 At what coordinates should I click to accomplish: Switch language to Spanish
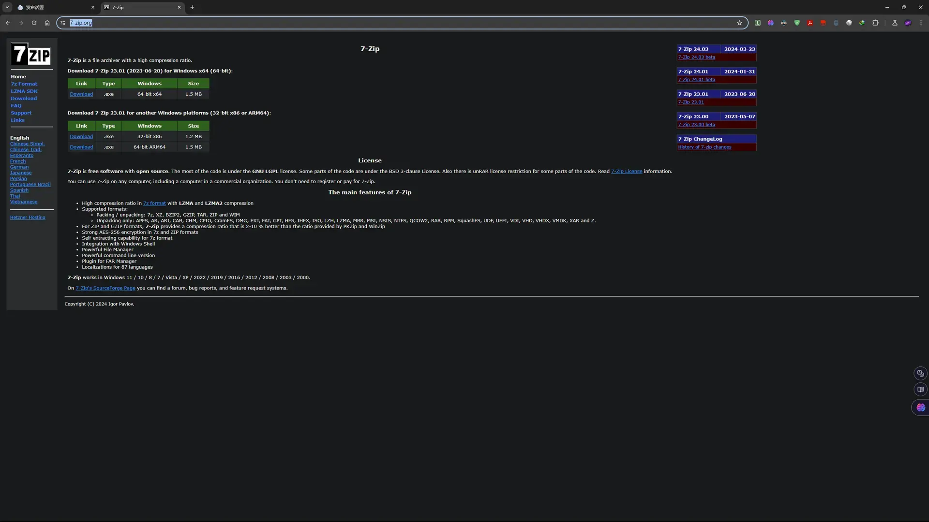coord(19,190)
